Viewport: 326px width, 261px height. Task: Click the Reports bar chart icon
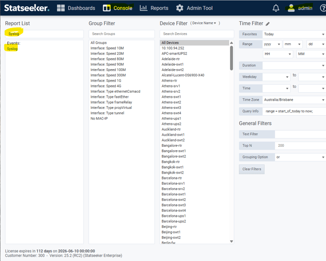144,8
